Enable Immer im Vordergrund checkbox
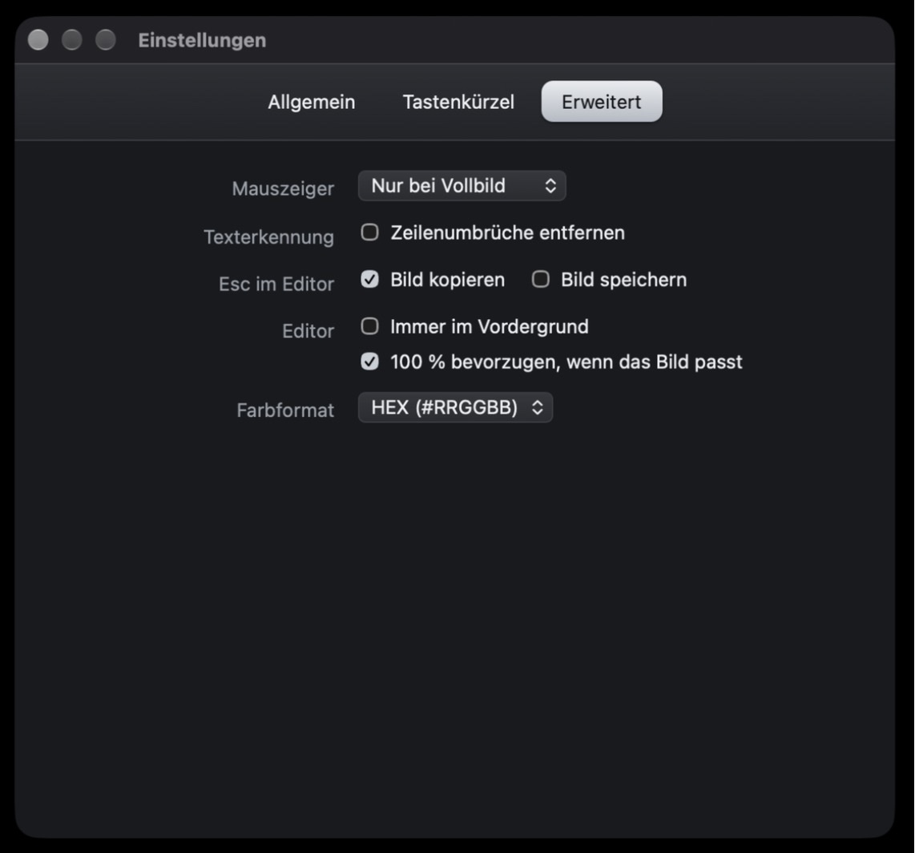The height and width of the screenshot is (853, 915). [369, 326]
